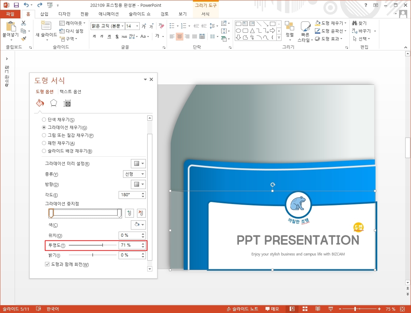Click the Paste (붙여넣기) icon
411x313 pixels.
pos(11,27)
